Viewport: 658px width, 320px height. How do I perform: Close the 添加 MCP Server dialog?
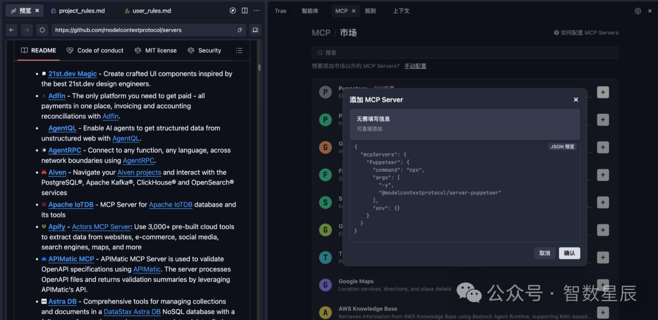tap(576, 100)
